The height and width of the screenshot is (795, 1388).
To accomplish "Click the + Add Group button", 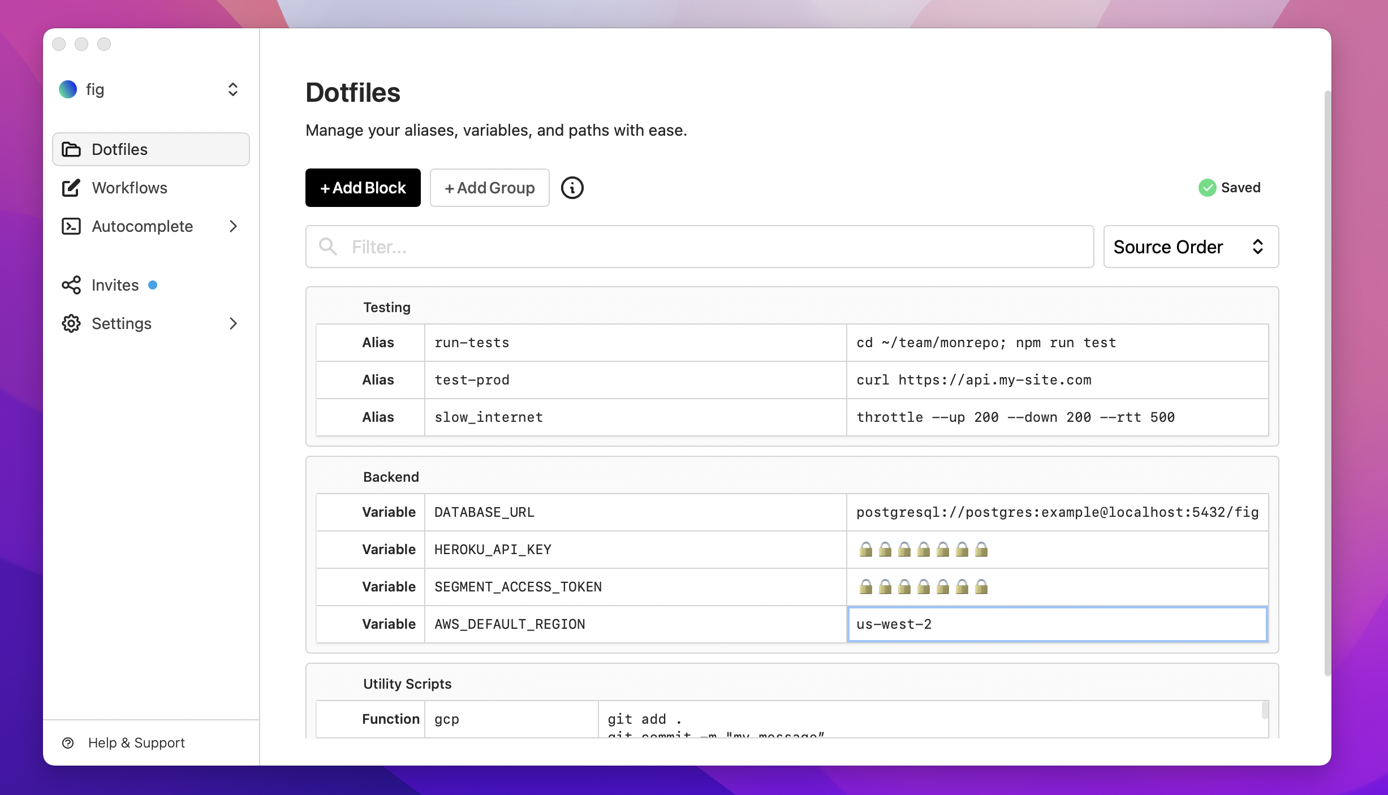I will [x=490, y=188].
